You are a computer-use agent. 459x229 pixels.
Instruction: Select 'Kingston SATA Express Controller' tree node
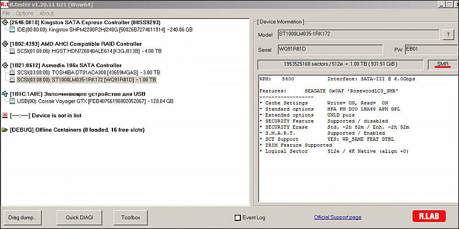85,22
